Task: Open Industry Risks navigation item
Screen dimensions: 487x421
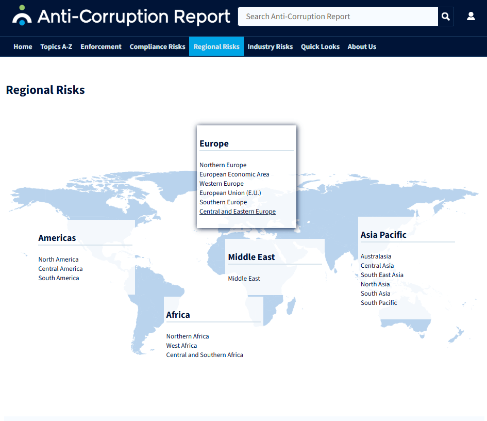Action: (270, 46)
